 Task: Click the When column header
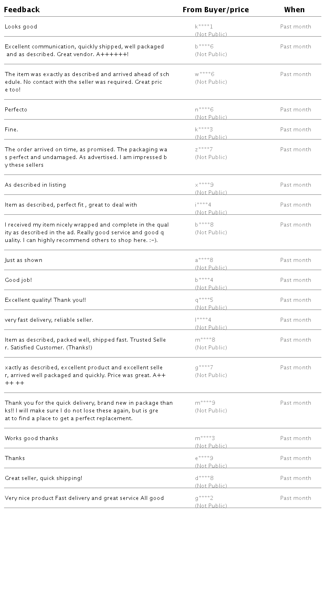pos(294,10)
